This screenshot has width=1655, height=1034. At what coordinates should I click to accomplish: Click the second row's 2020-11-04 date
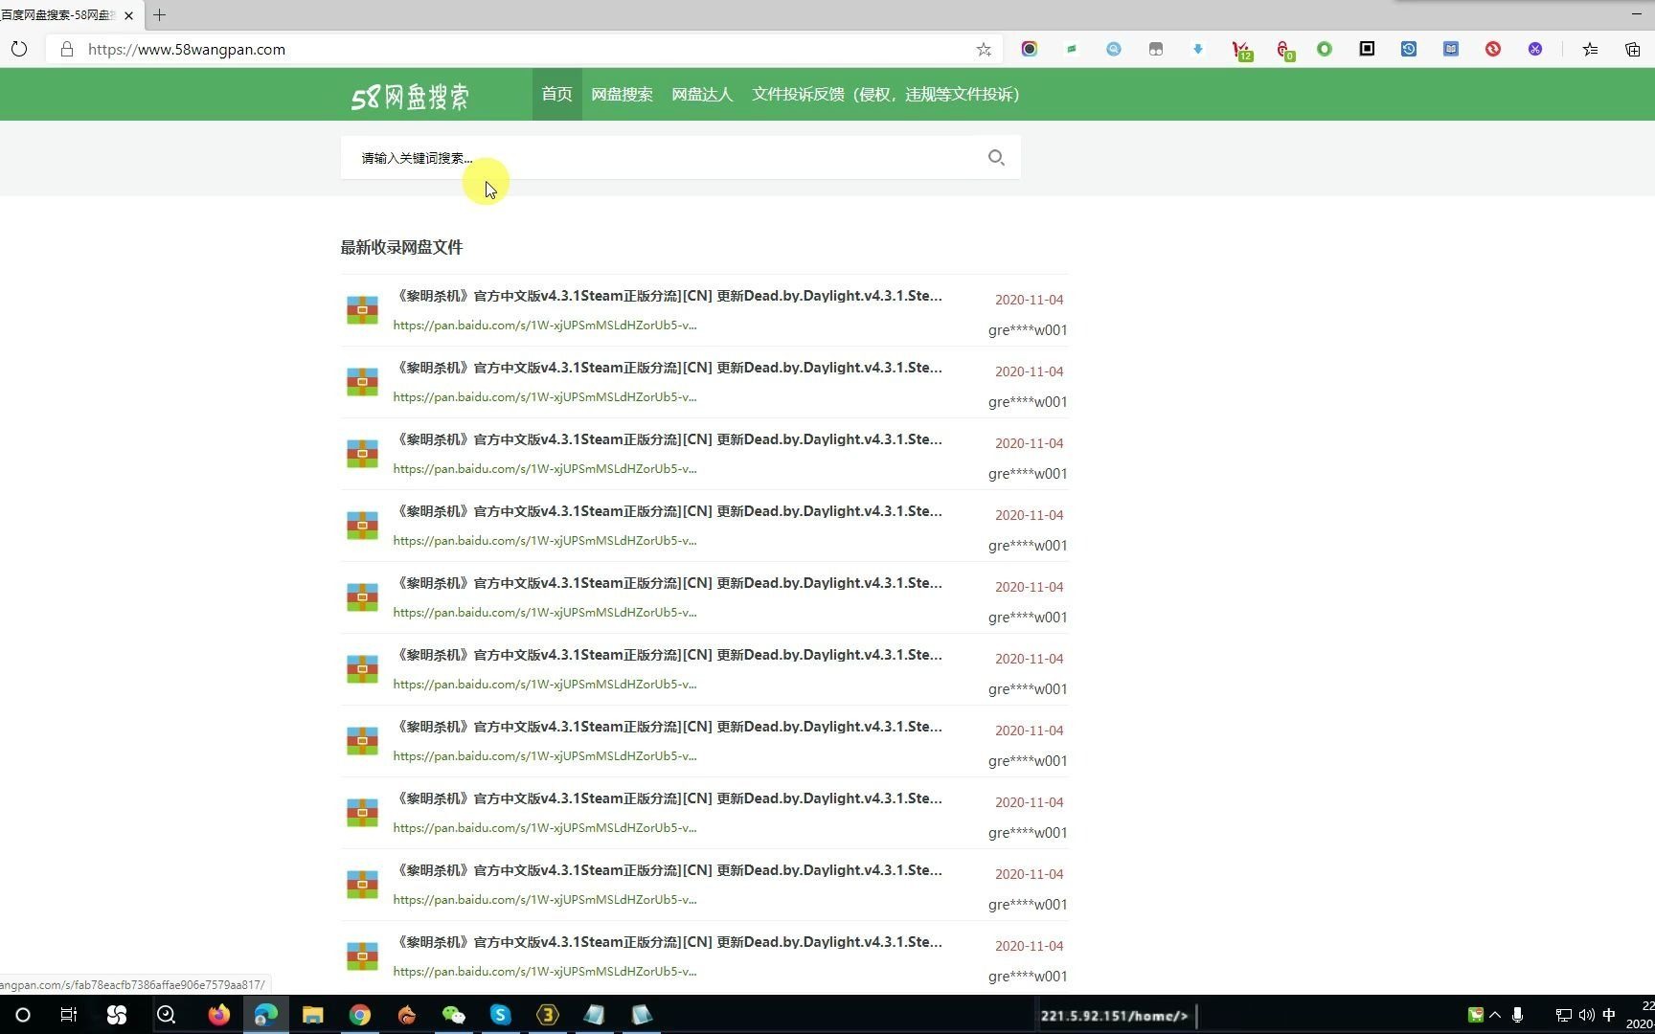[x=1029, y=371]
